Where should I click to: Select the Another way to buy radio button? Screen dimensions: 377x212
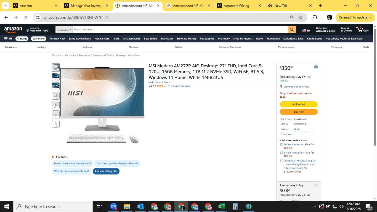coord(316,186)
